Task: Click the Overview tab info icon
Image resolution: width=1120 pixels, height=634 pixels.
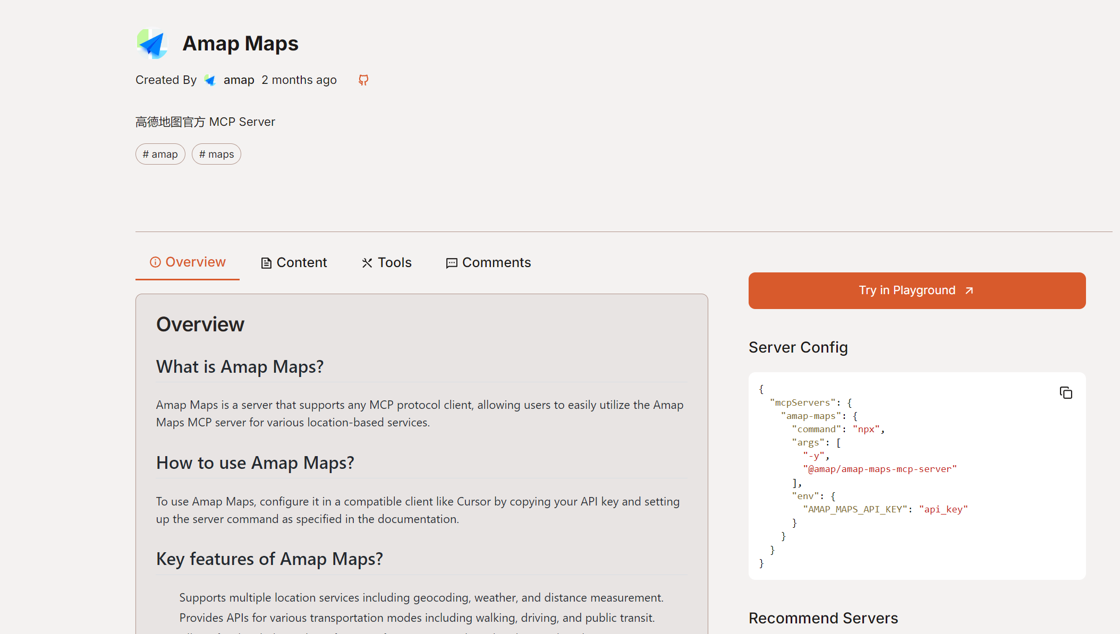Action: 155,262
